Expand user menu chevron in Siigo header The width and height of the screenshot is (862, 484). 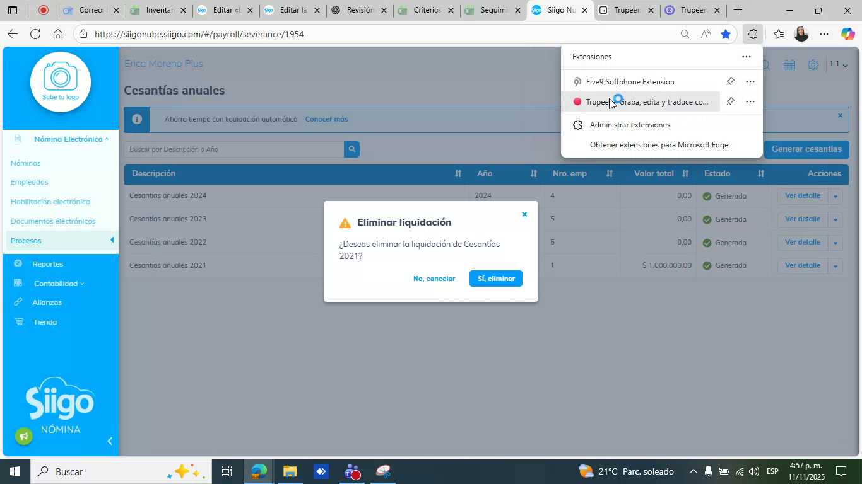(x=846, y=65)
